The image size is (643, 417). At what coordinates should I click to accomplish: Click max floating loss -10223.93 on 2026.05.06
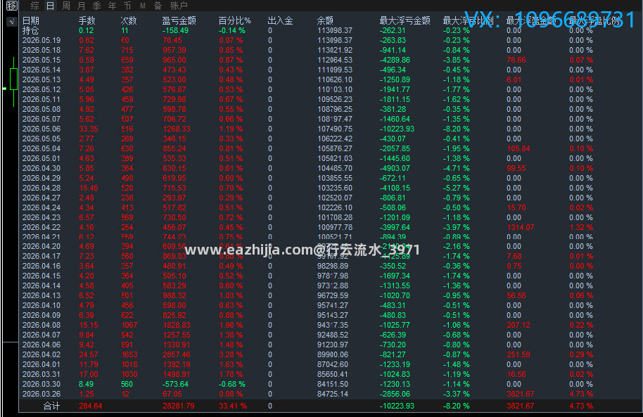tap(397, 129)
